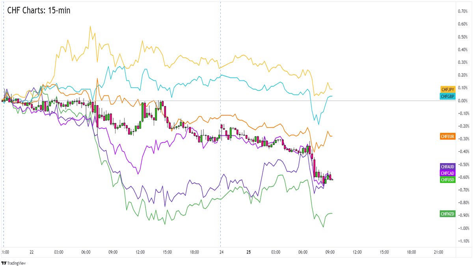Screen dimensions: 473x266
Task: Click the -1.10% price axis label
Action: 462,241
